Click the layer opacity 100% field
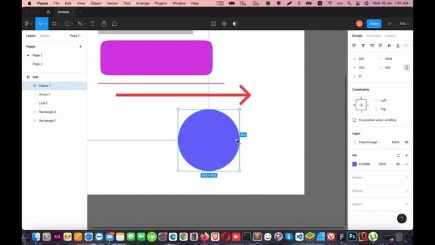 pyautogui.click(x=396, y=142)
